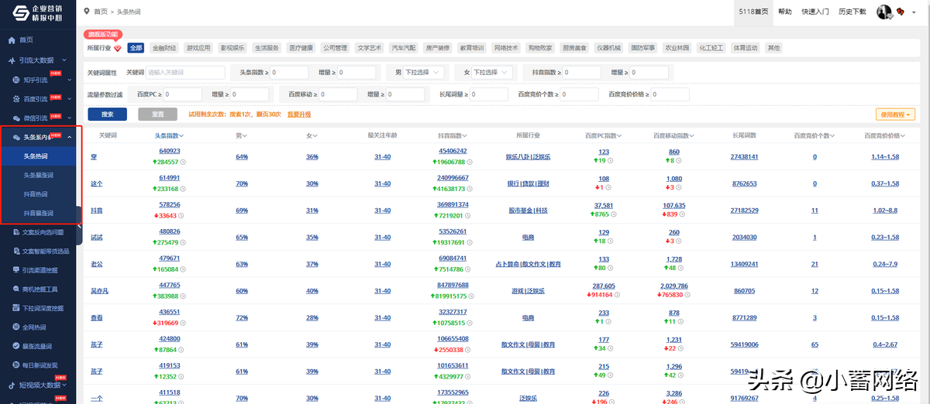Click the house icon beside 首页 in sidebar
Viewport: 930px width, 404px height.
pos(11,39)
